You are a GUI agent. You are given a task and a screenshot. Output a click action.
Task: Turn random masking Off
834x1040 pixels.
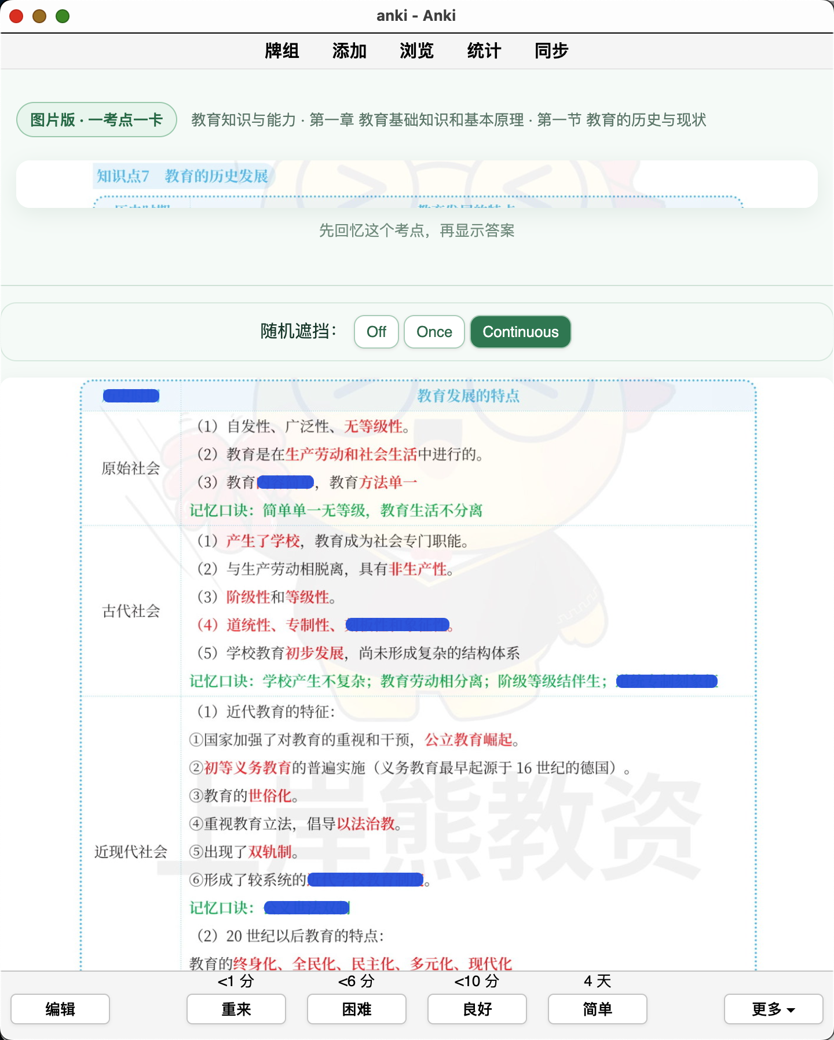pyautogui.click(x=376, y=332)
